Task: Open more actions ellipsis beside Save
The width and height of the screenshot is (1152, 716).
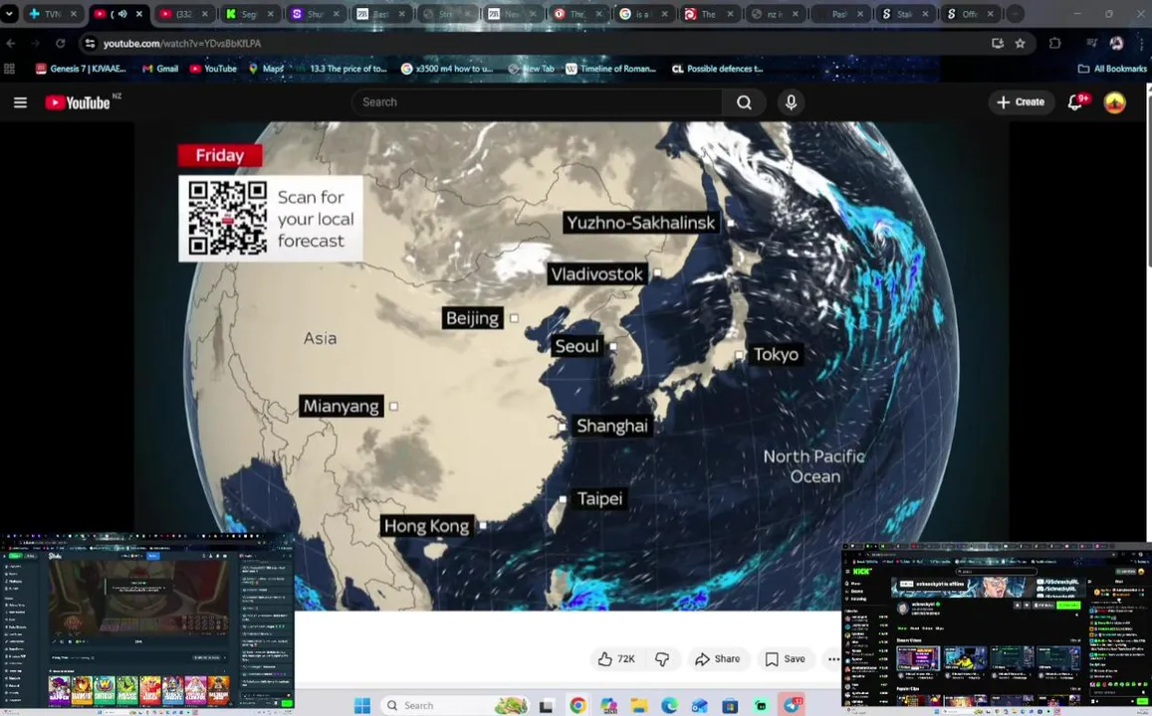Action: pyautogui.click(x=832, y=658)
